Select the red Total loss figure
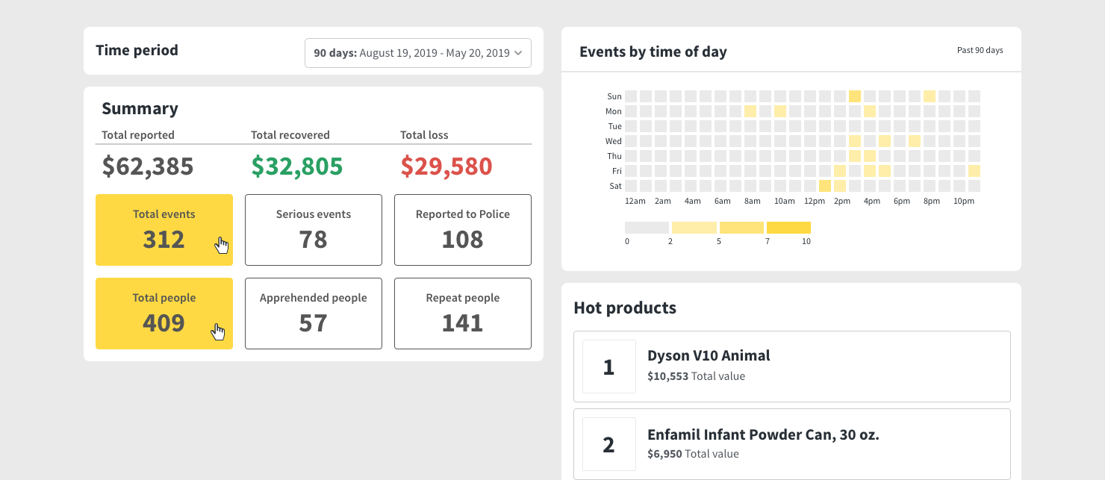The image size is (1105, 480). click(446, 166)
